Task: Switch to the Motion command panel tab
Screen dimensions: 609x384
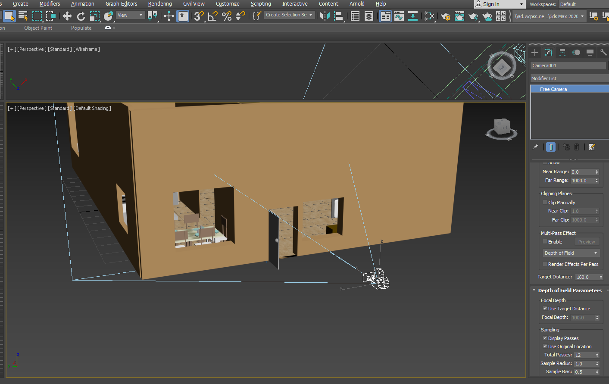Action: pos(576,53)
